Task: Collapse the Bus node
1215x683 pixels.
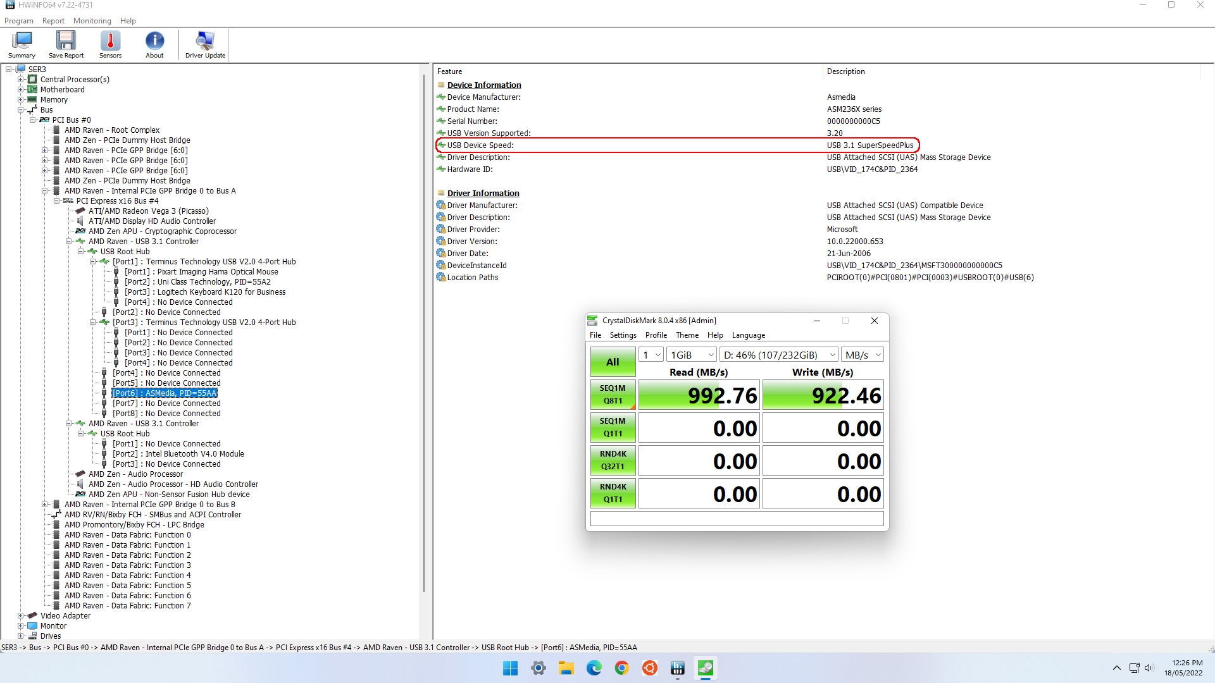Action: click(x=21, y=110)
